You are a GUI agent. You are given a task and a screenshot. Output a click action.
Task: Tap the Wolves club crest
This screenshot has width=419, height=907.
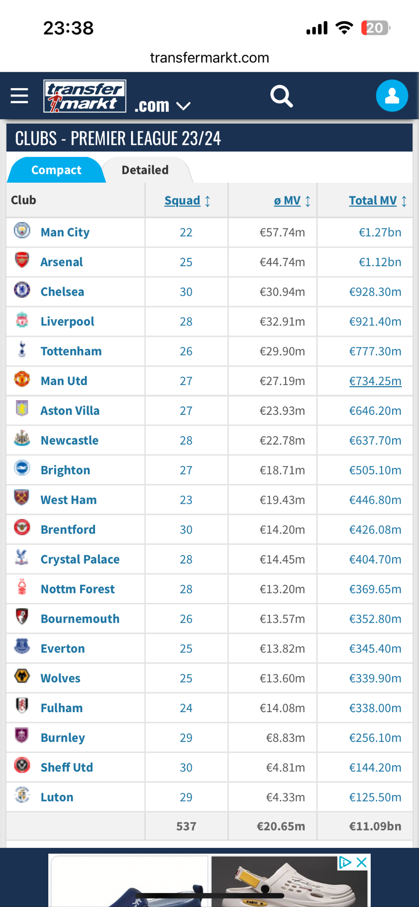(22, 676)
